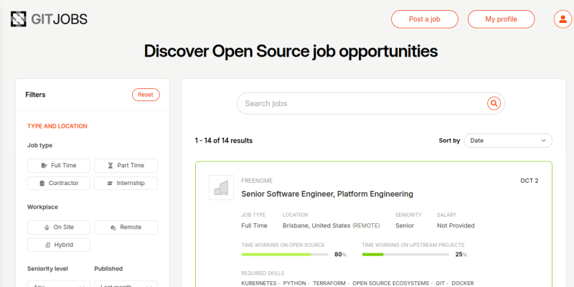Image resolution: width=574 pixels, height=287 pixels.
Task: Click the KUBERNETES required skill tag
Action: click(259, 283)
